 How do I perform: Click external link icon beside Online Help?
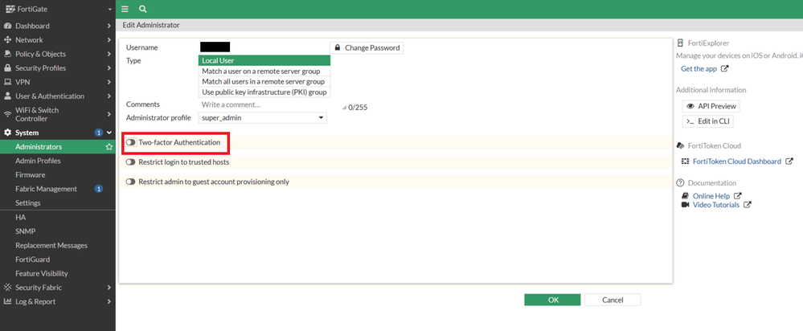[x=738, y=196]
